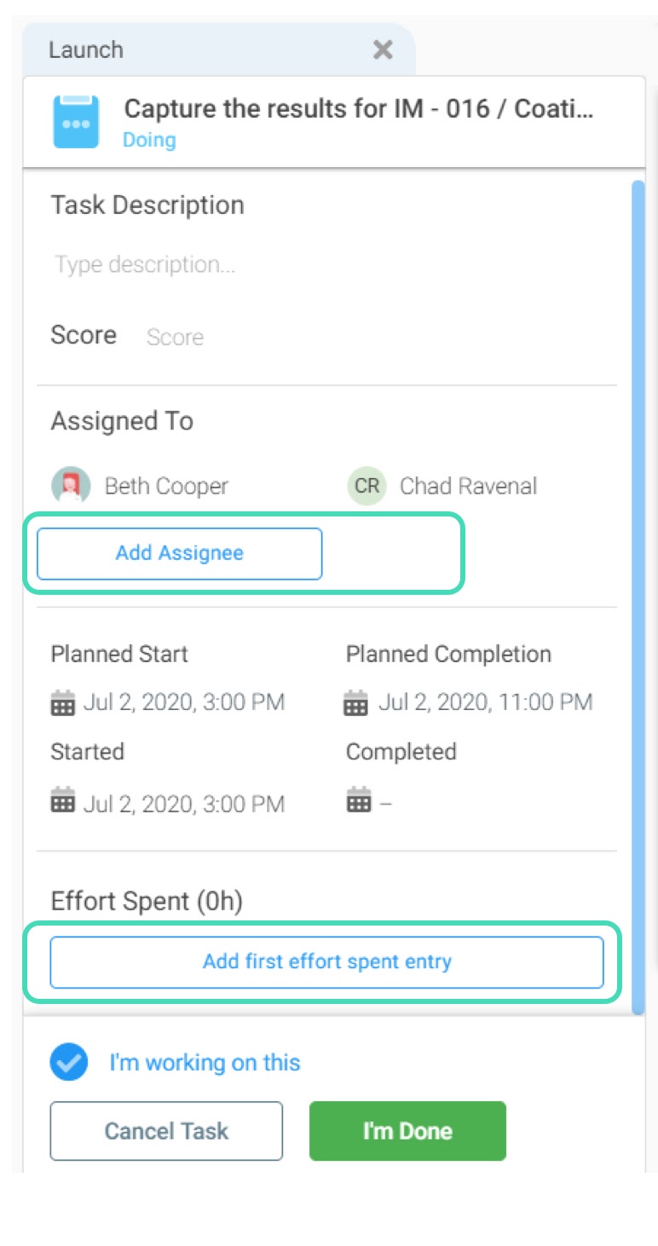Click the Planned Completion date Jul 2, 11:00 PM
The height and width of the screenshot is (1246, 658).
485,702
